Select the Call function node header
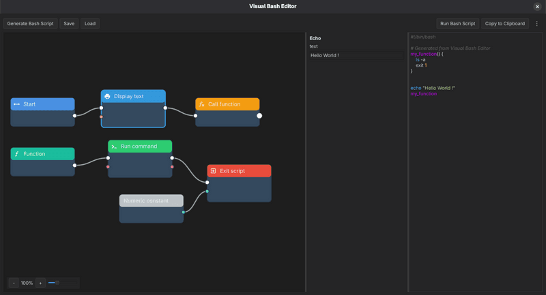This screenshot has height=295, width=546. click(x=227, y=104)
